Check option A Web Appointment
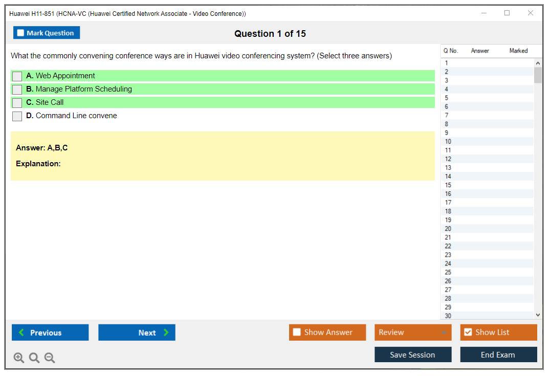The height and width of the screenshot is (376, 550). (17, 76)
